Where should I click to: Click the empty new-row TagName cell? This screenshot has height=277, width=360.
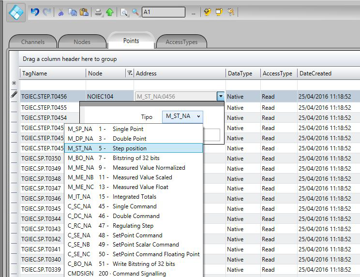pos(53,85)
